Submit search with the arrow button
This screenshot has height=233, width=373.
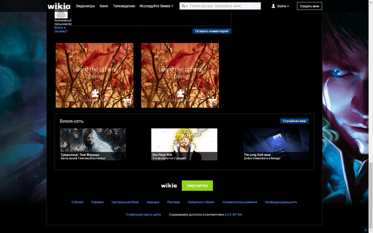[257, 6]
